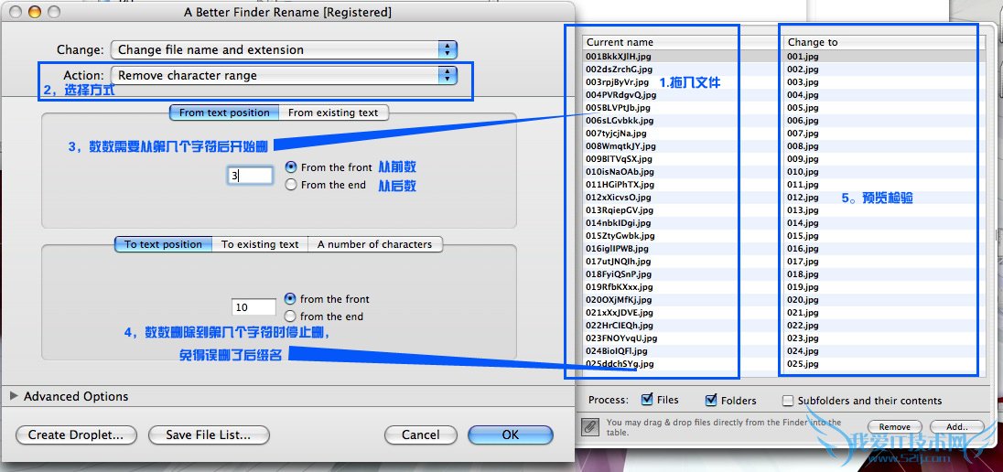Viewport: 1003px width, 472px height.
Task: Click the Add.. button below the file table
Action: tap(957, 426)
